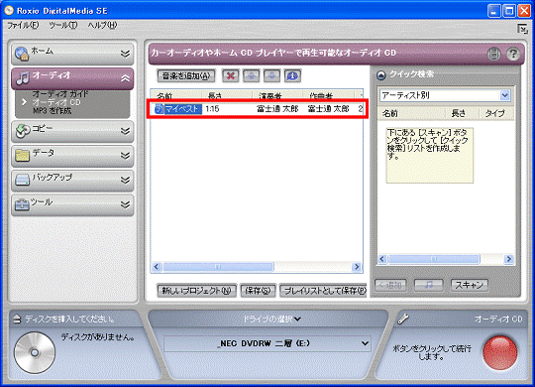Click track list scrollbar right arrow
Screen dimensions: 535x387
[x=357, y=267]
